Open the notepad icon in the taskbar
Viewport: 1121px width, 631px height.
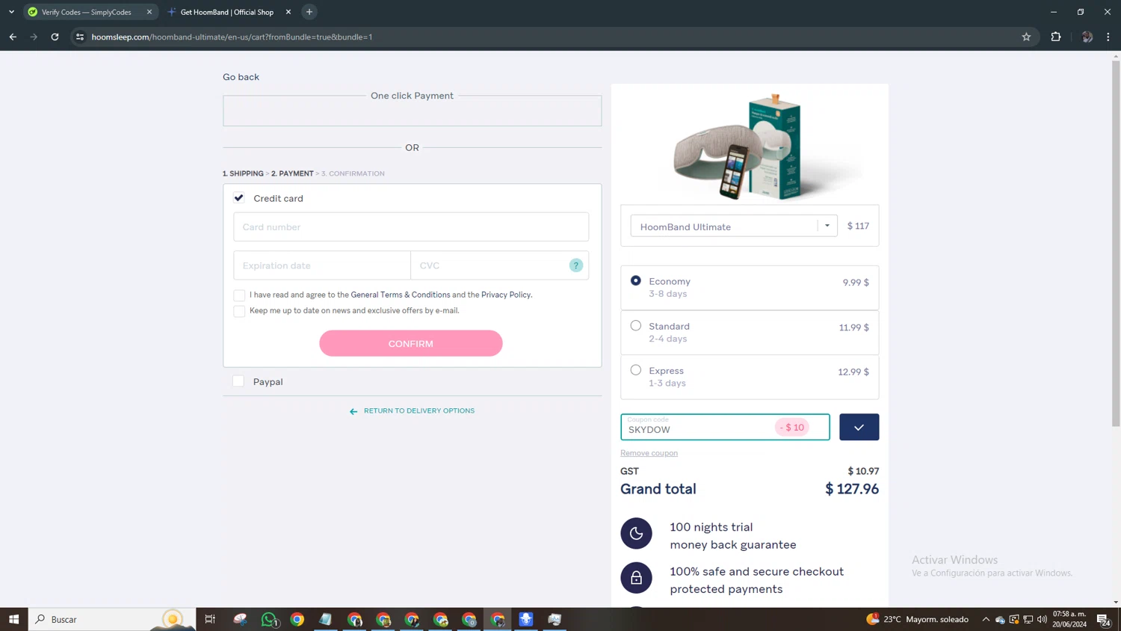[326, 619]
